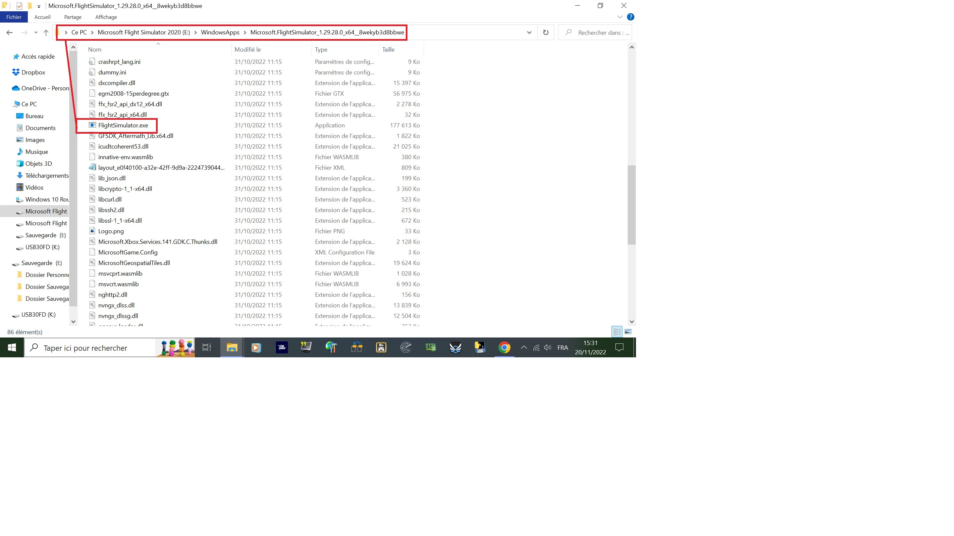The width and height of the screenshot is (954, 536).
Task: Open Task View on the taskbar
Action: click(207, 347)
